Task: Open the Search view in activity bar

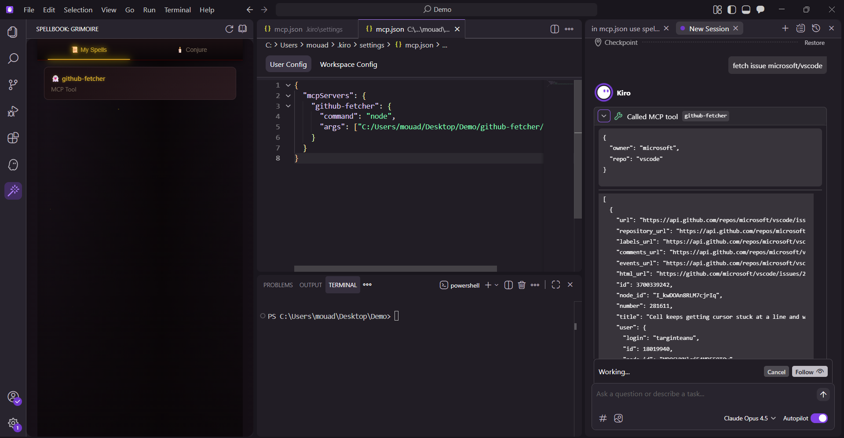Action: click(x=13, y=58)
